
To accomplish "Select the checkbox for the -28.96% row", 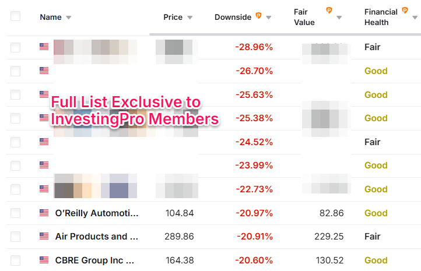I will coord(15,47).
